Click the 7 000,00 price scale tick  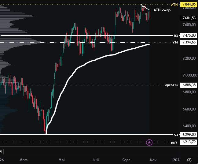click(190, 75)
